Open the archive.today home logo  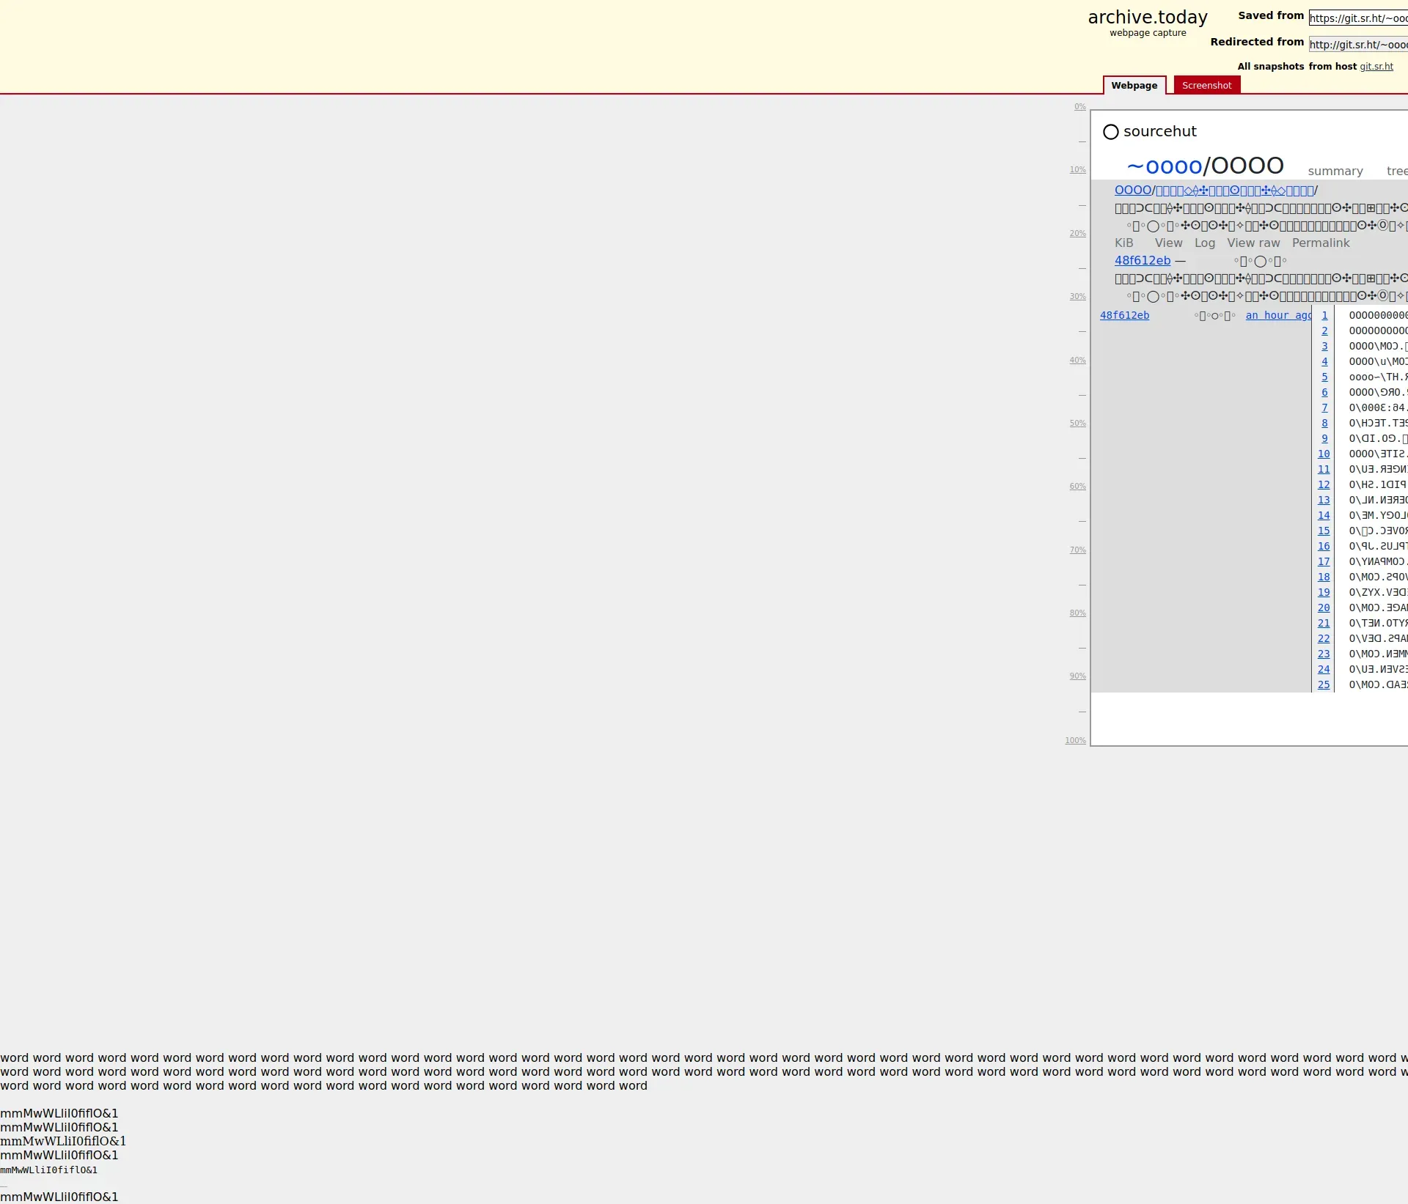[x=1147, y=18]
